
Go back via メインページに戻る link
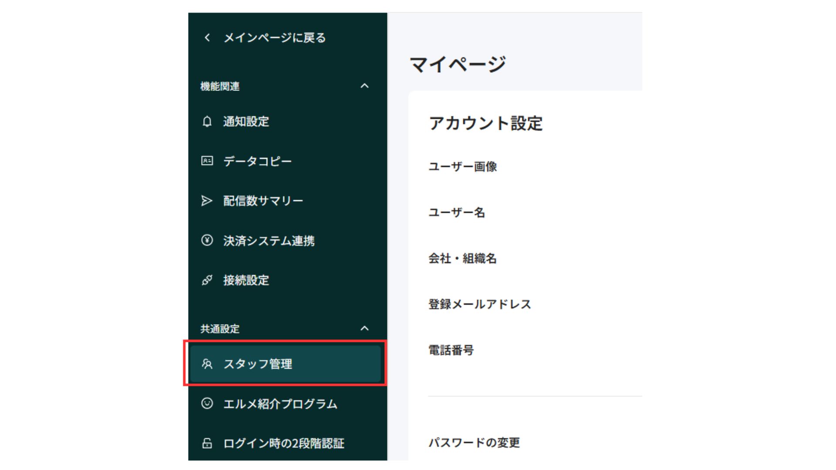[x=275, y=38]
